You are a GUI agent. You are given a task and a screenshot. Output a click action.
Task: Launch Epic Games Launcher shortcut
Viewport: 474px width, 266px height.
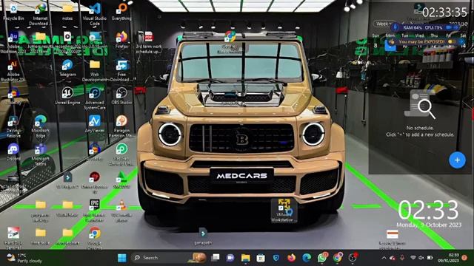point(95,211)
